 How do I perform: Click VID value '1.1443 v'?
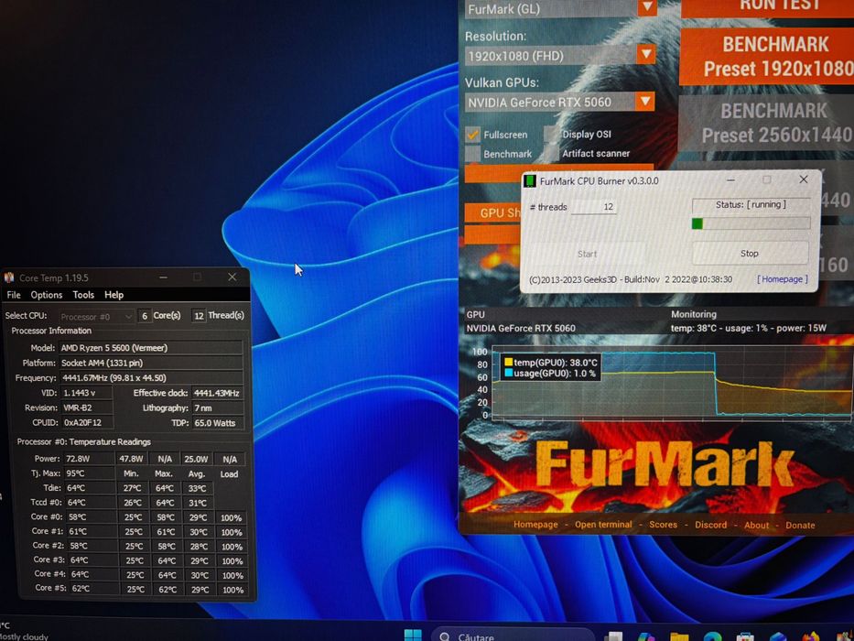[x=87, y=393]
